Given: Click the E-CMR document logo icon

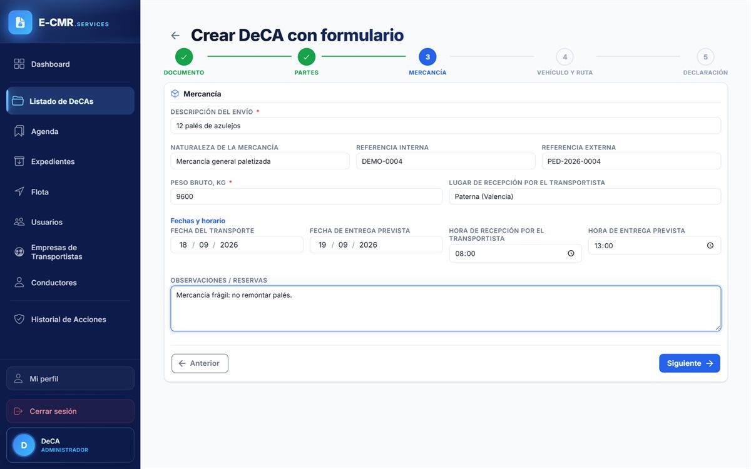Looking at the screenshot, I should 20,23.
